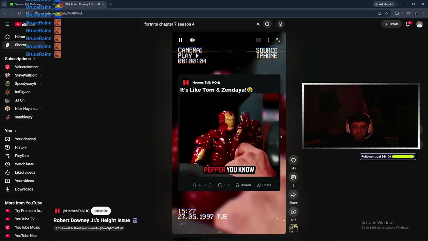Click the Robert Downey Jr.'s Height Issue title
The height and width of the screenshot is (241, 428).
[92, 220]
